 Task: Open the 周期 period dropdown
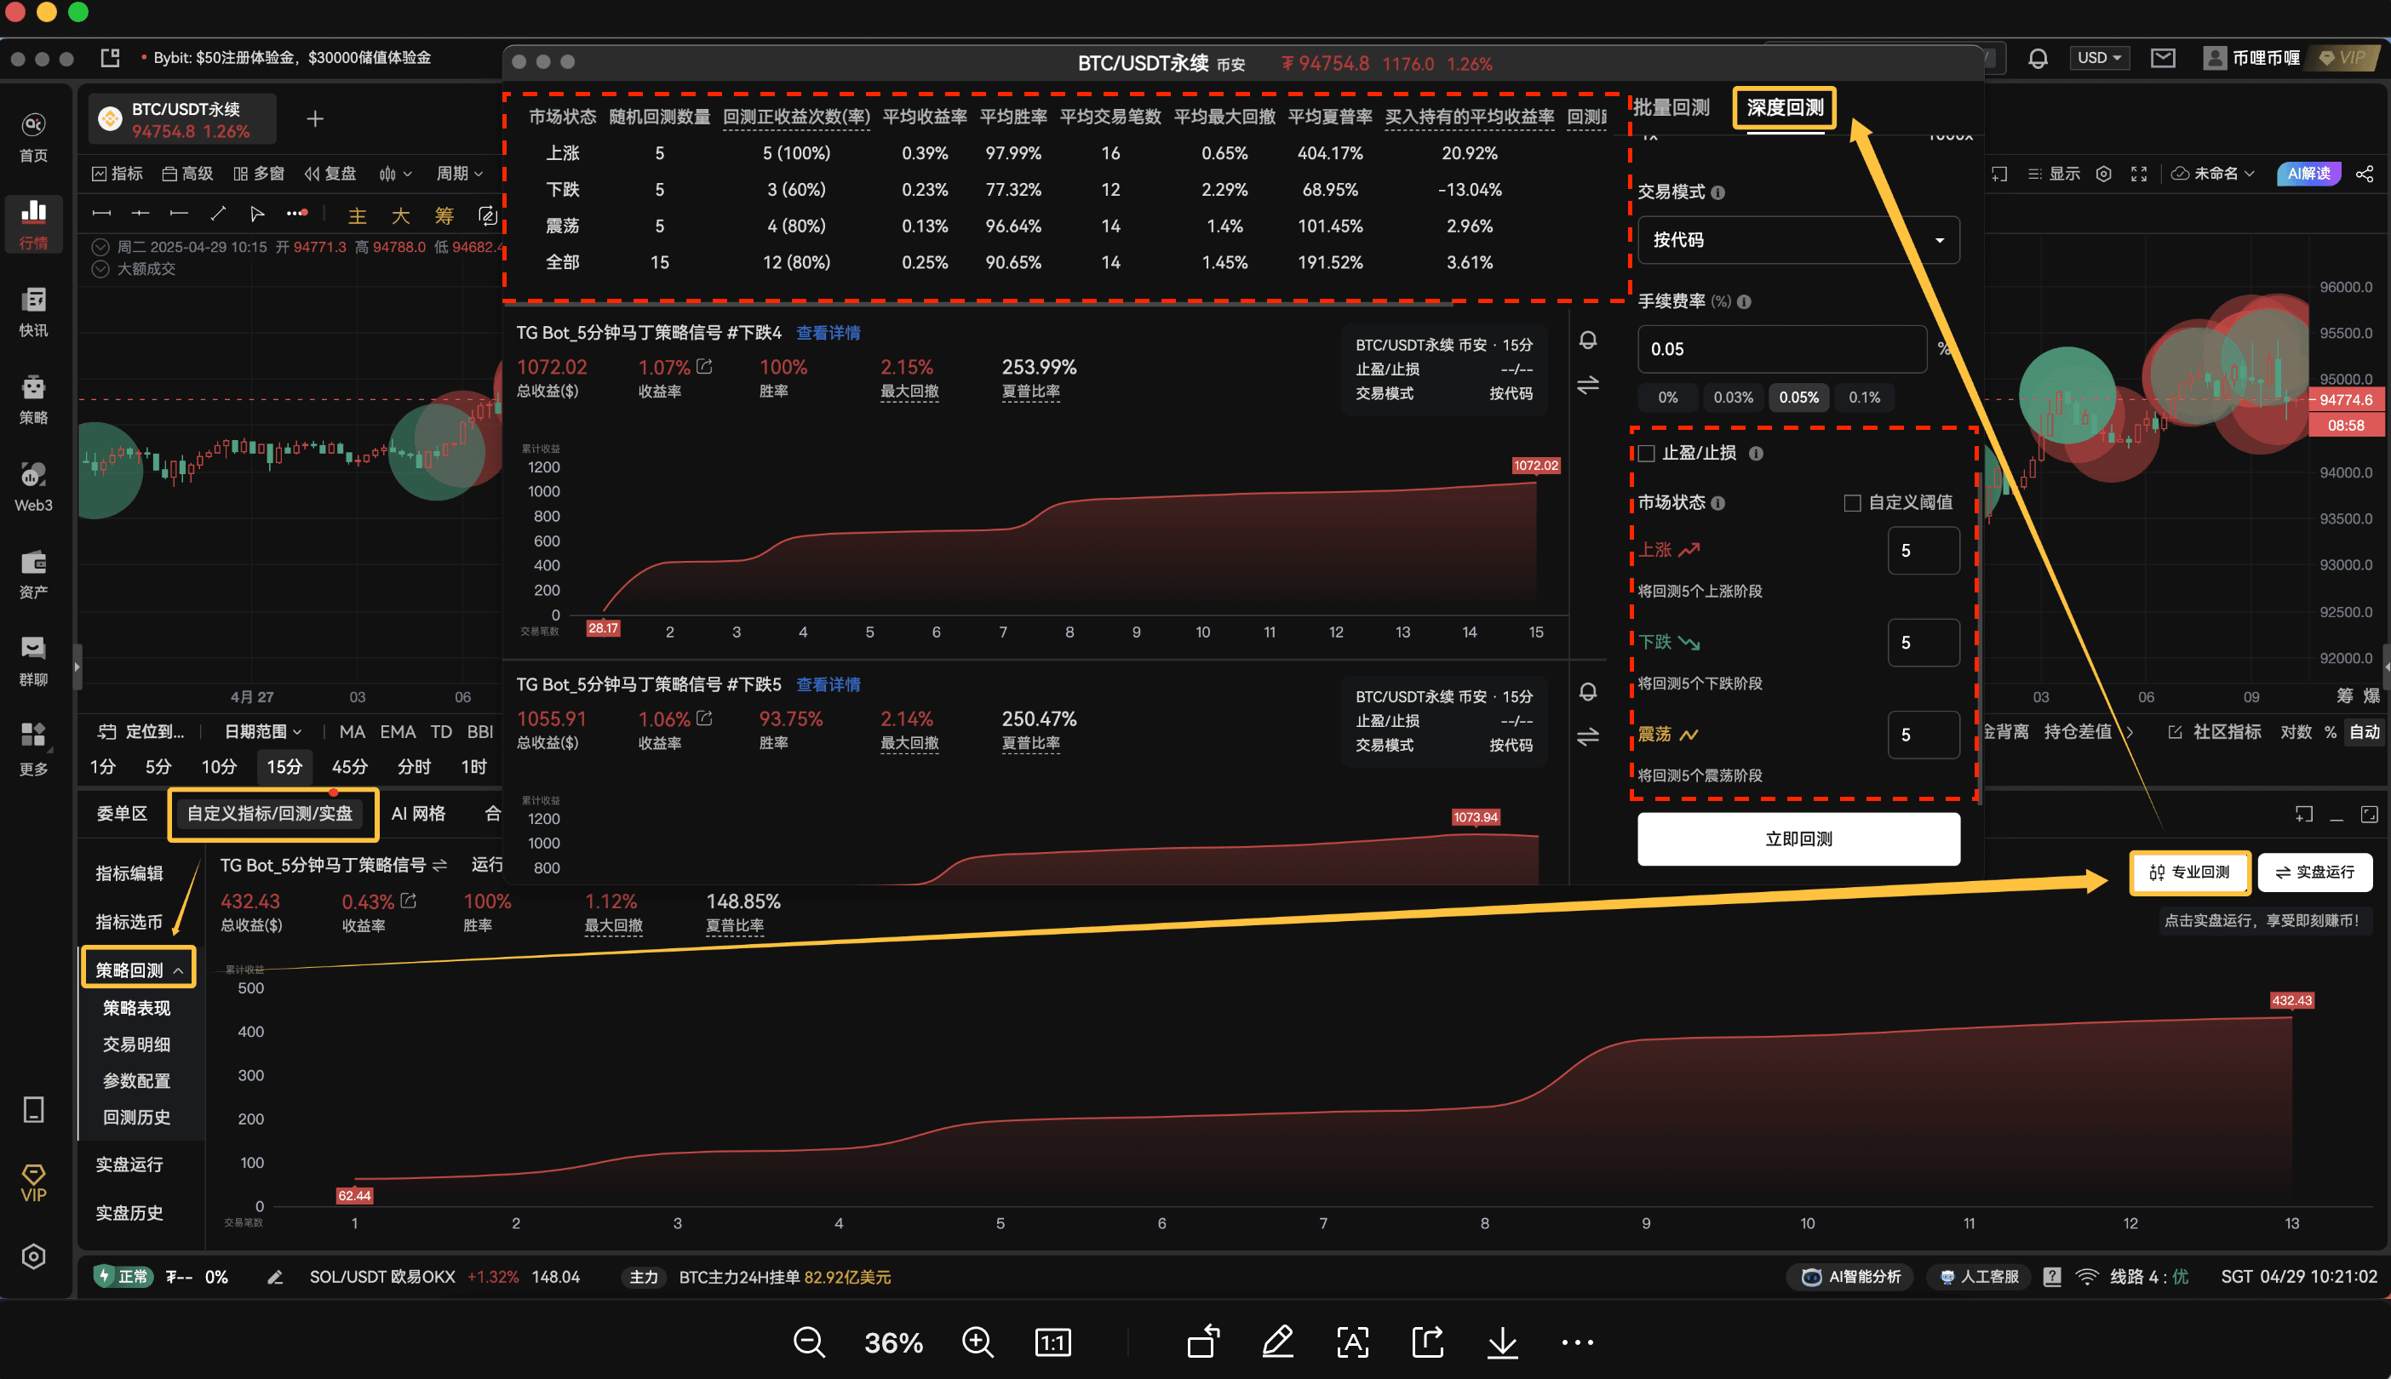pyautogui.click(x=460, y=174)
